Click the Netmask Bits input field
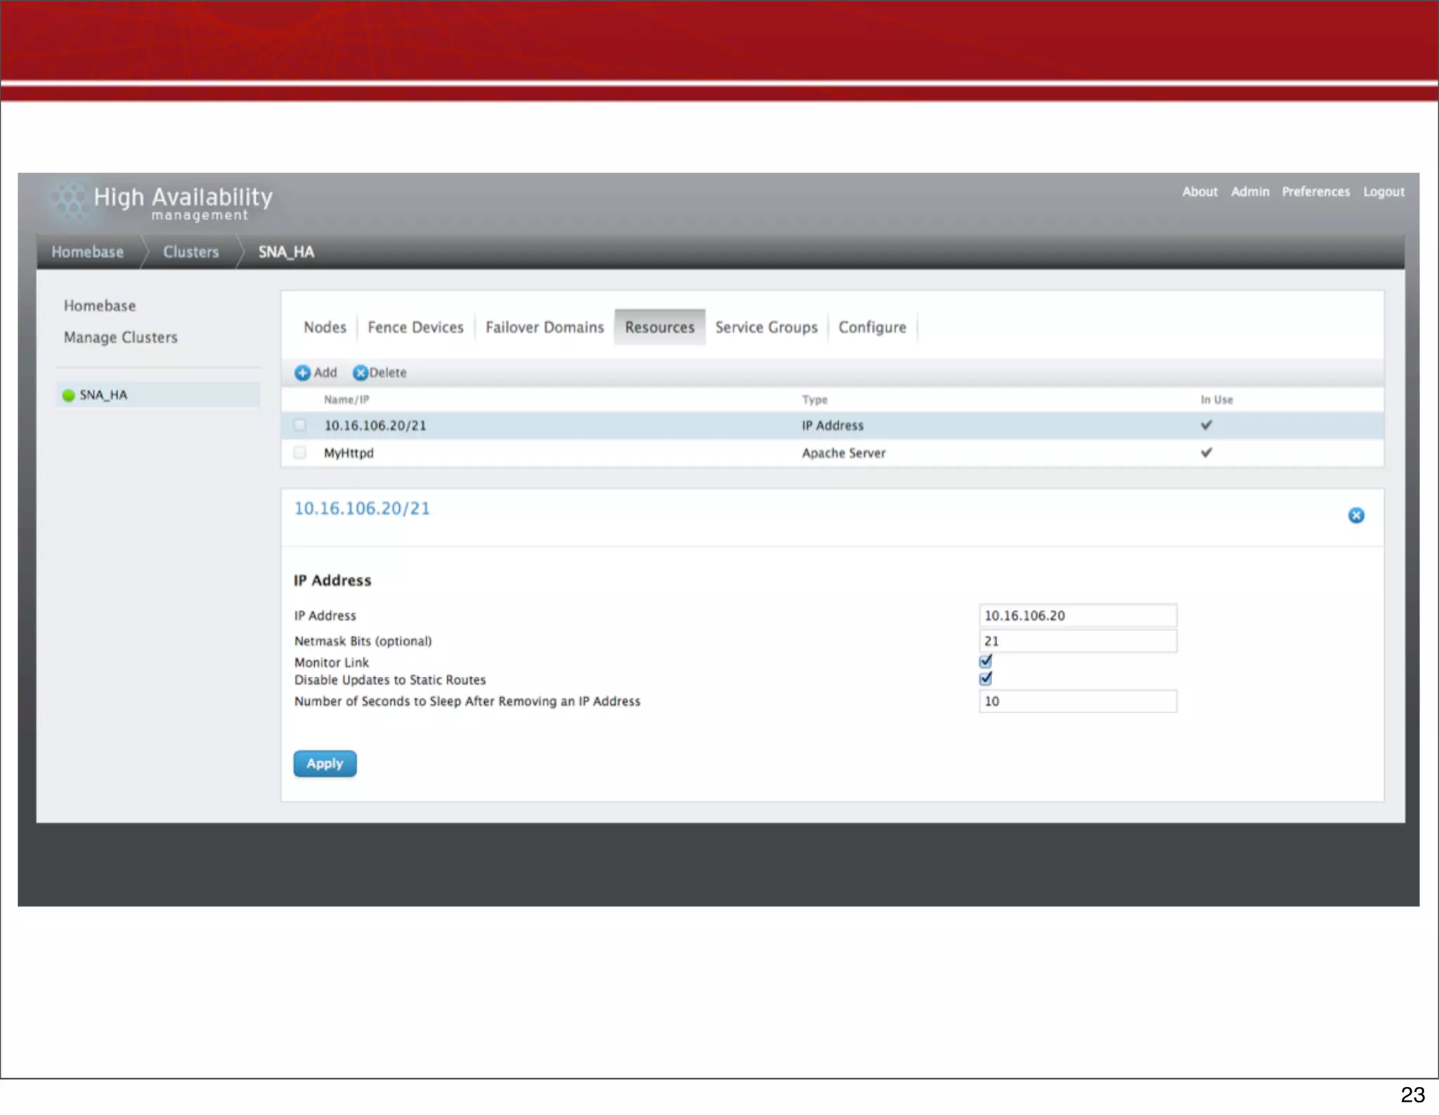The height and width of the screenshot is (1115, 1439). 1077,641
